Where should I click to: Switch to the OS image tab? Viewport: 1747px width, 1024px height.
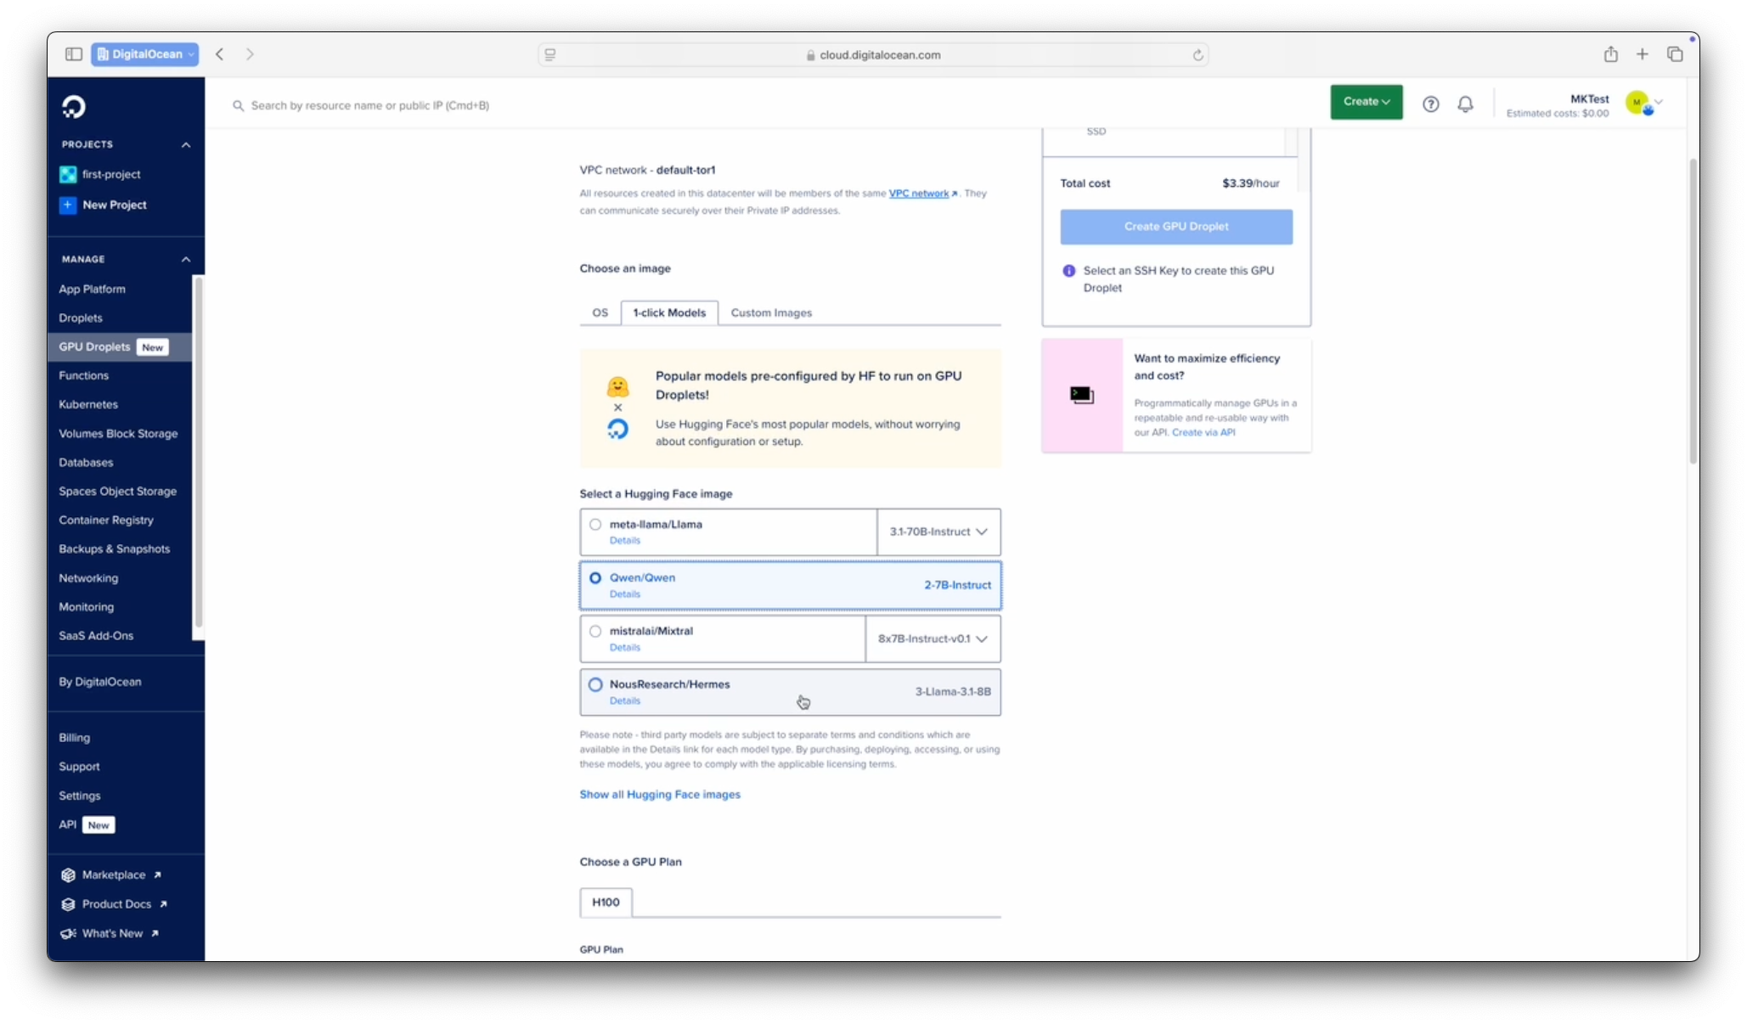(x=600, y=312)
